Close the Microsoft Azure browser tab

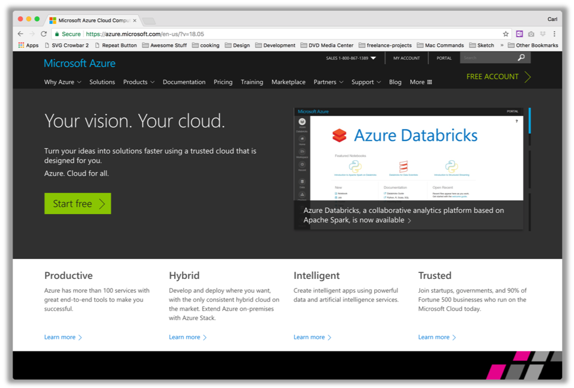(x=134, y=20)
